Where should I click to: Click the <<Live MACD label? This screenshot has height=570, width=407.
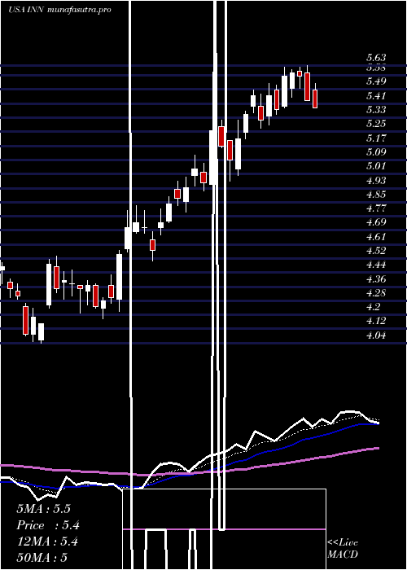pos(343,549)
